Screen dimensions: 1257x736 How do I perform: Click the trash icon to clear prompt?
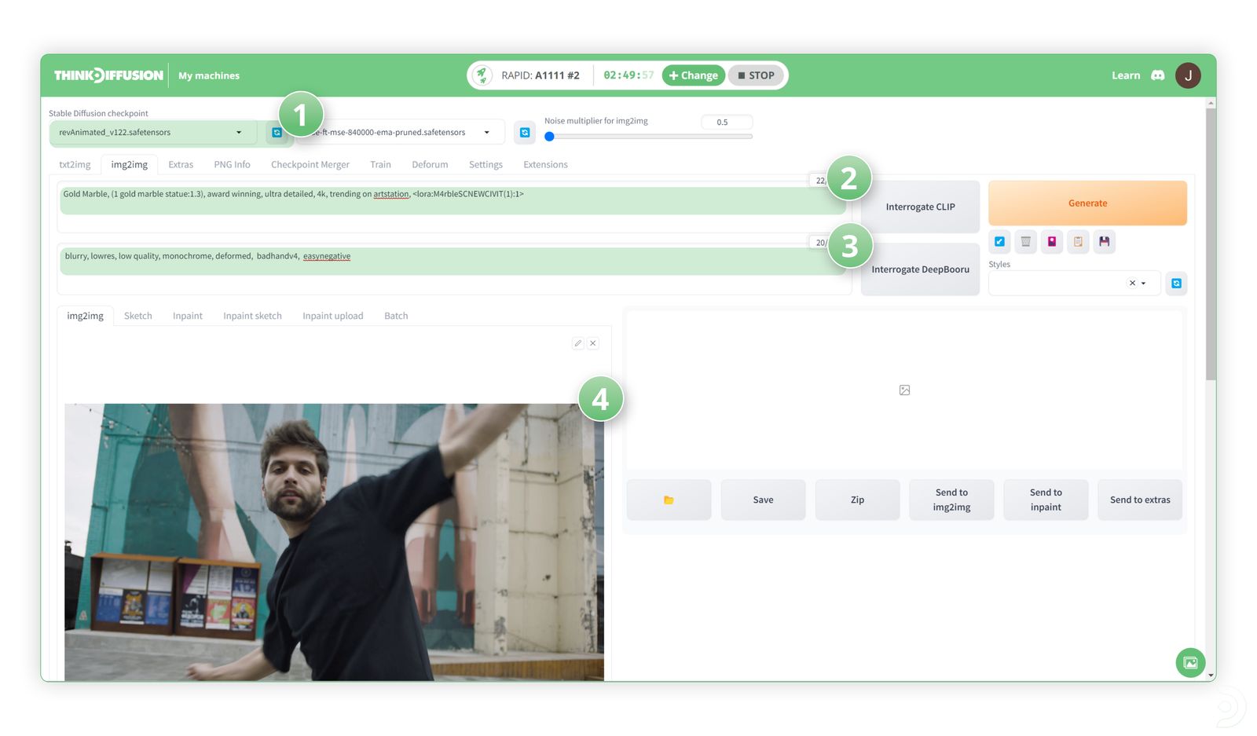click(x=1025, y=242)
